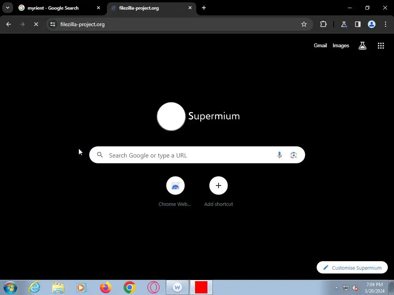Launch Chrome from the taskbar
The image size is (394, 295).
[129, 287]
